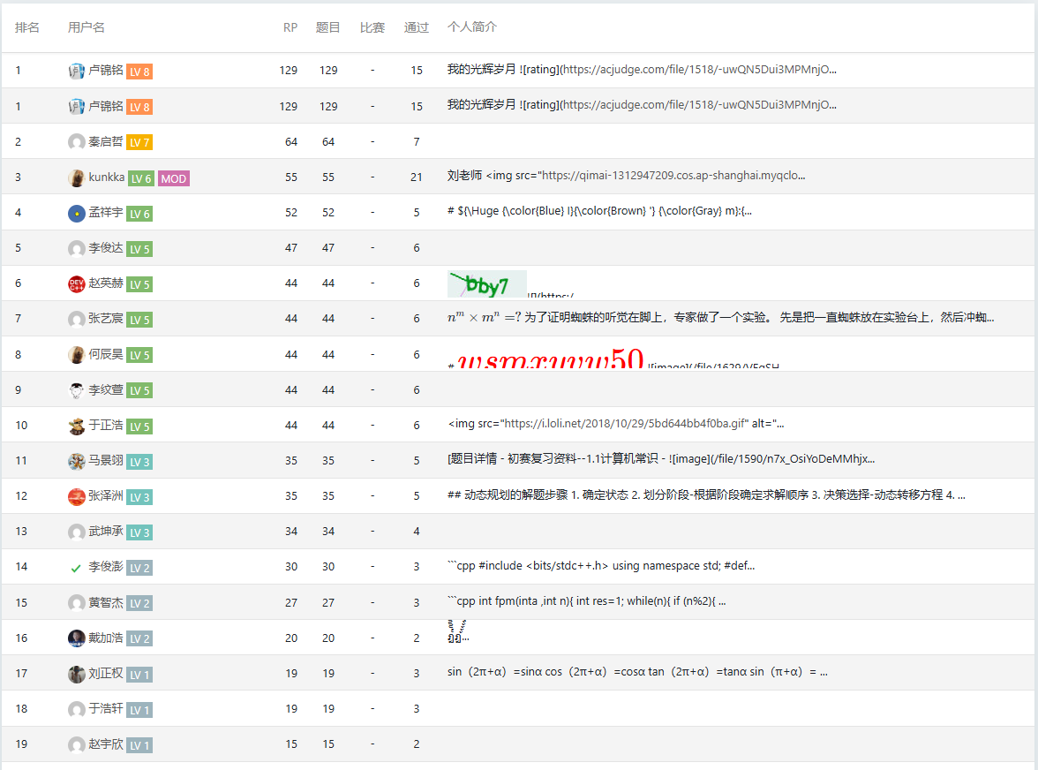
Task: Select 刘正权's avatar photo
Action: coord(77,674)
